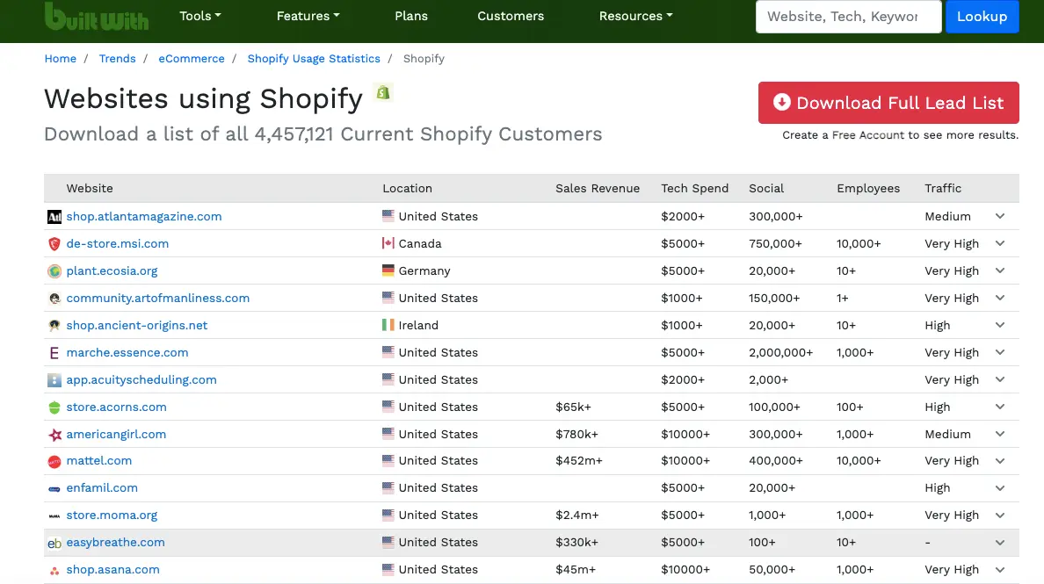The height and width of the screenshot is (584, 1044).
Task: Expand the row details chevron for mattel.com
Action: click(1000, 460)
